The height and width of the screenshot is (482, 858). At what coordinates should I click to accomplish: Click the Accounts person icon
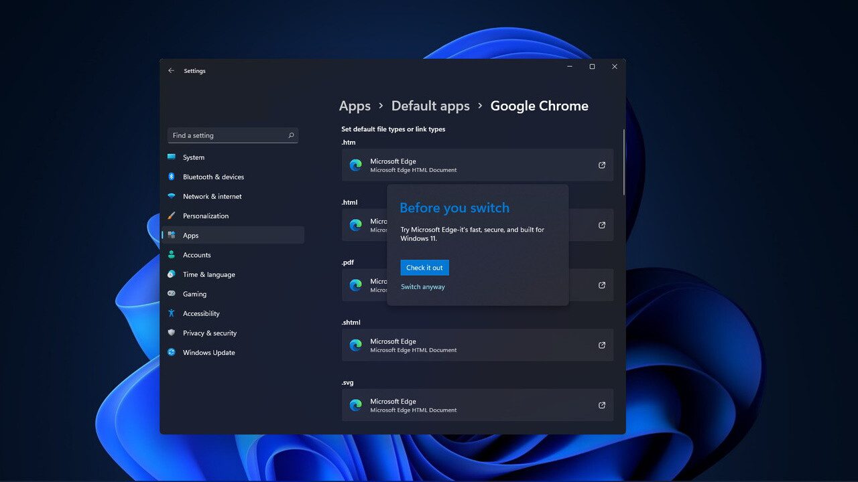pos(171,254)
